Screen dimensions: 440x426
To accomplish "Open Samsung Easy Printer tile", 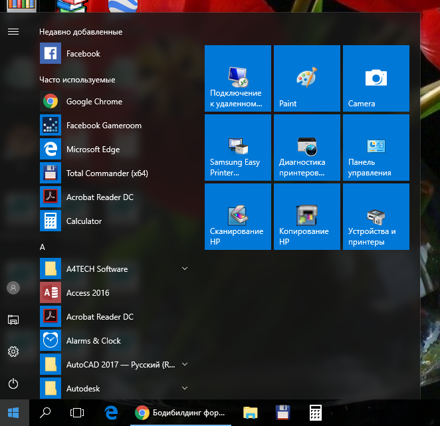I will pyautogui.click(x=237, y=148).
